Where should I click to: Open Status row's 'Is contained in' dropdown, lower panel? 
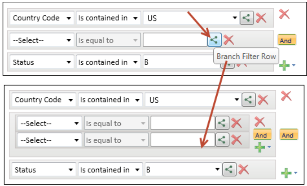(110, 170)
